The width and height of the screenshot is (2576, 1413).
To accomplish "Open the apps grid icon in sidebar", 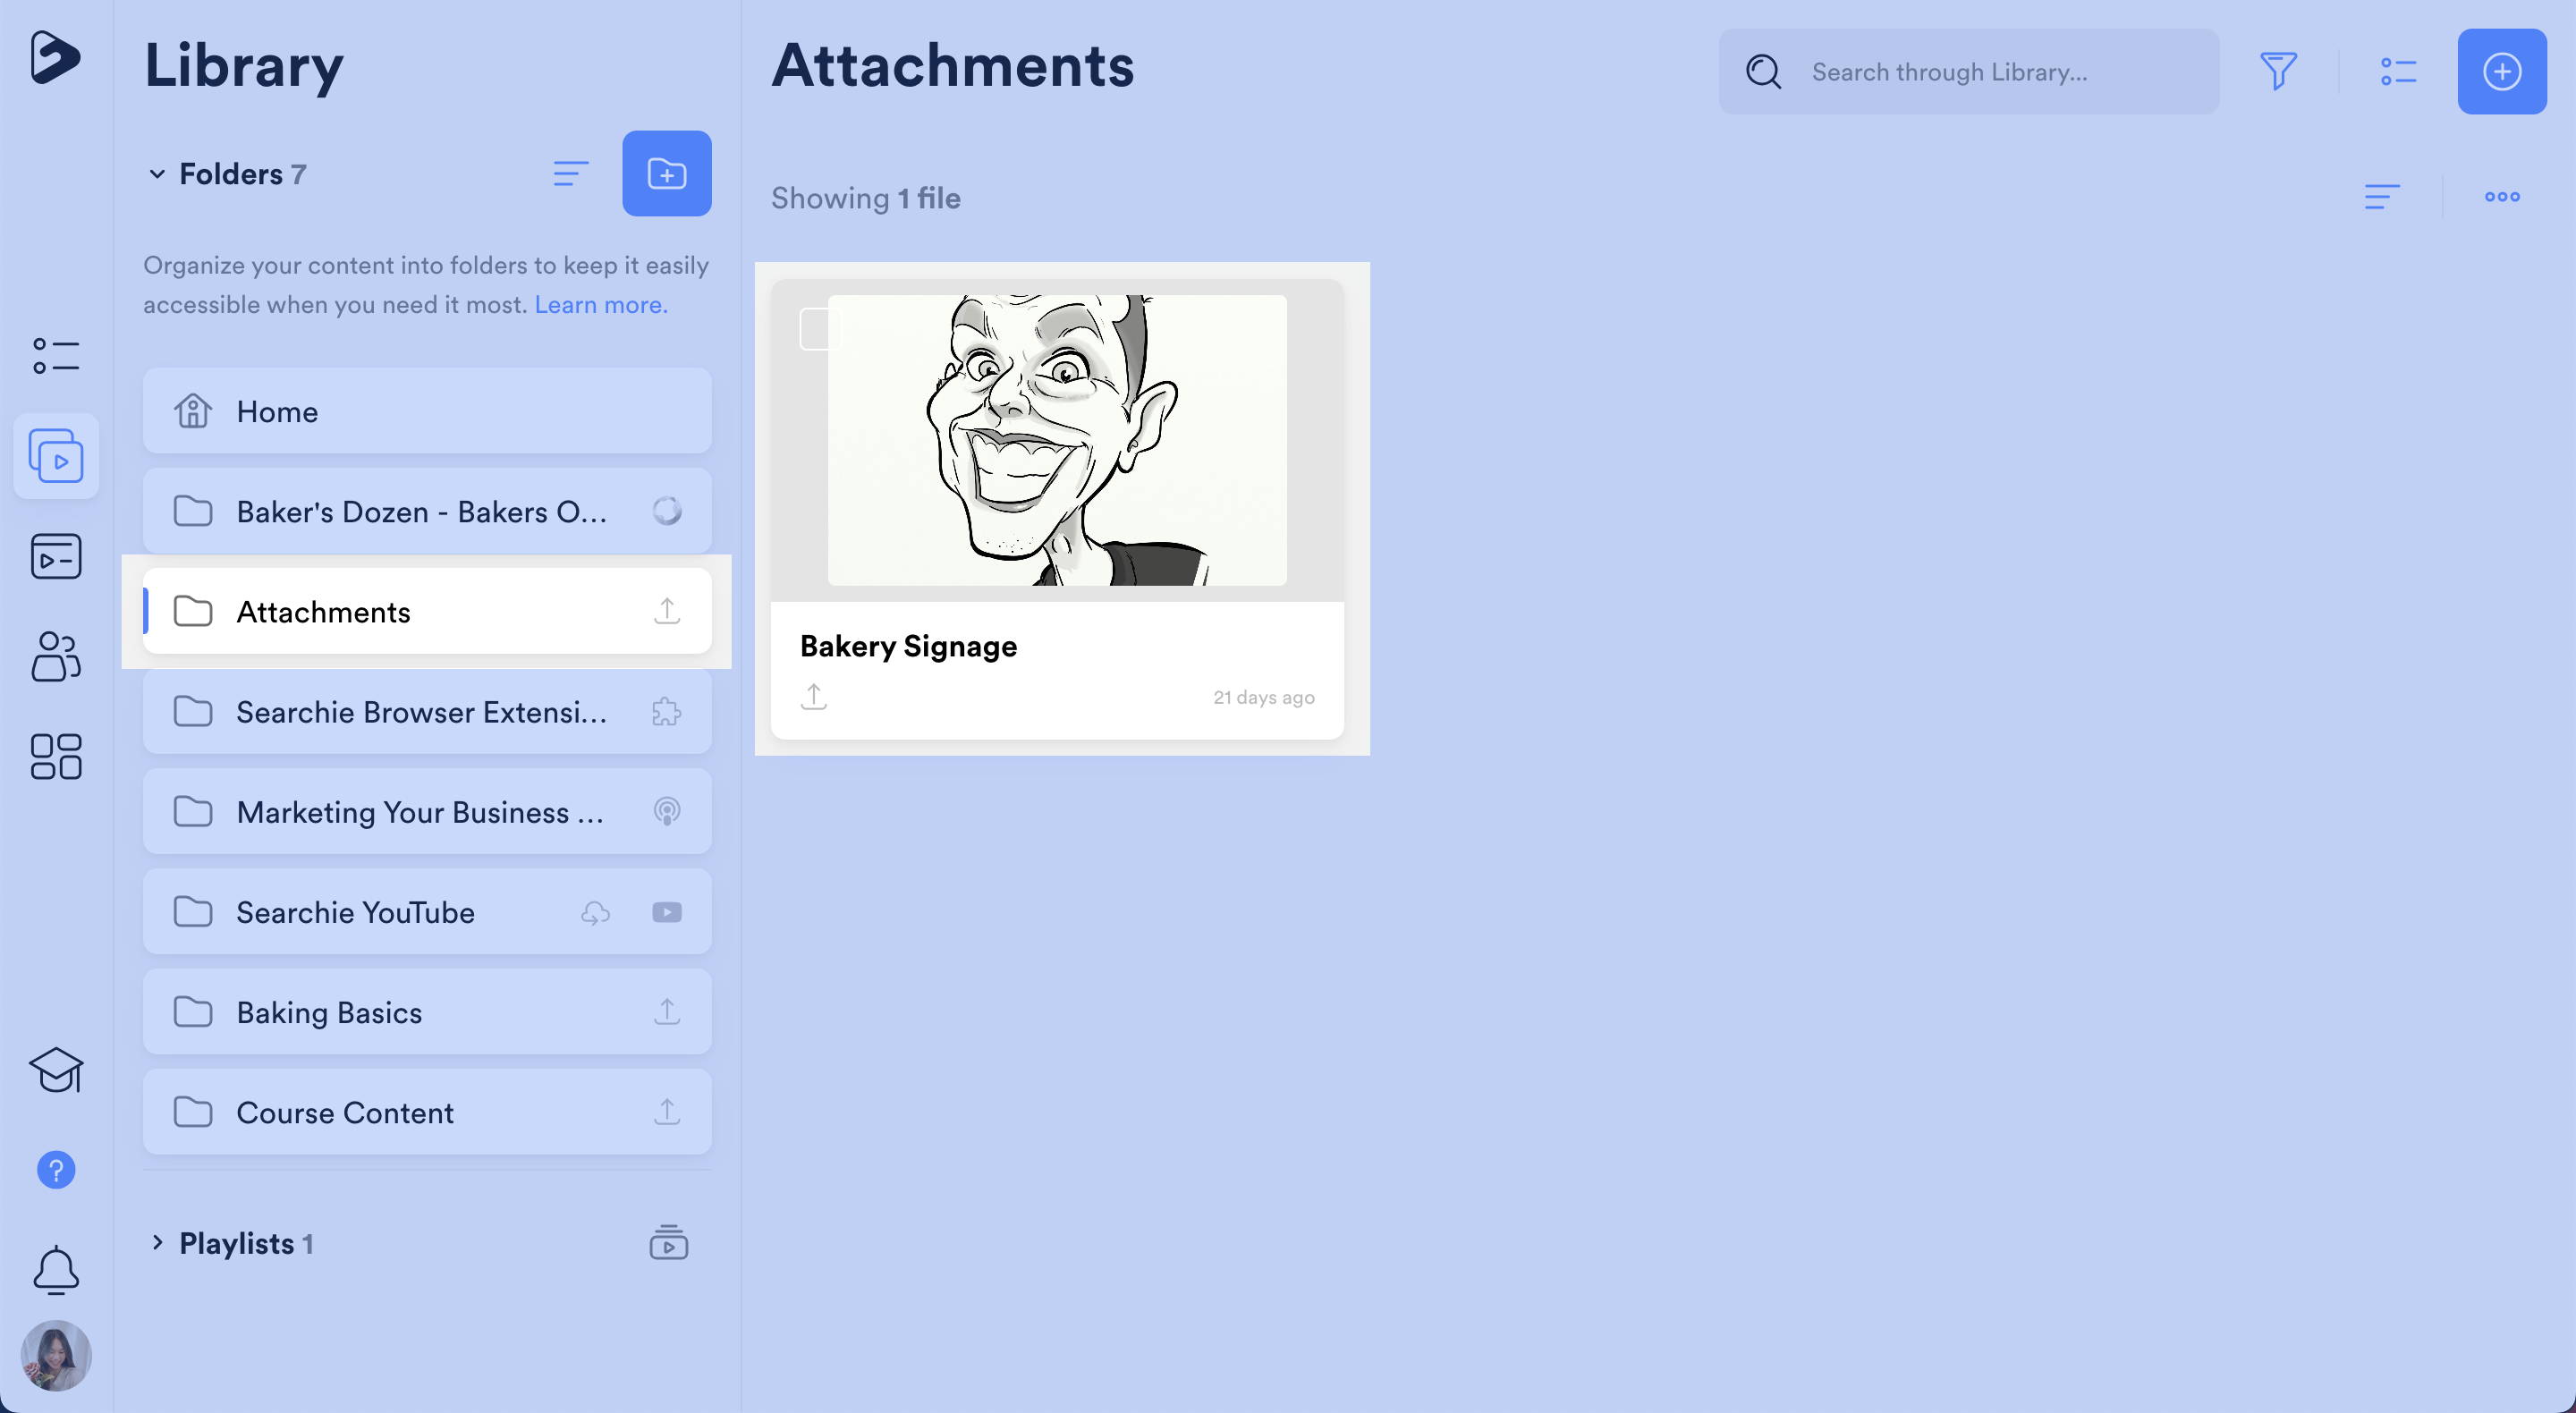I will pos(56,756).
